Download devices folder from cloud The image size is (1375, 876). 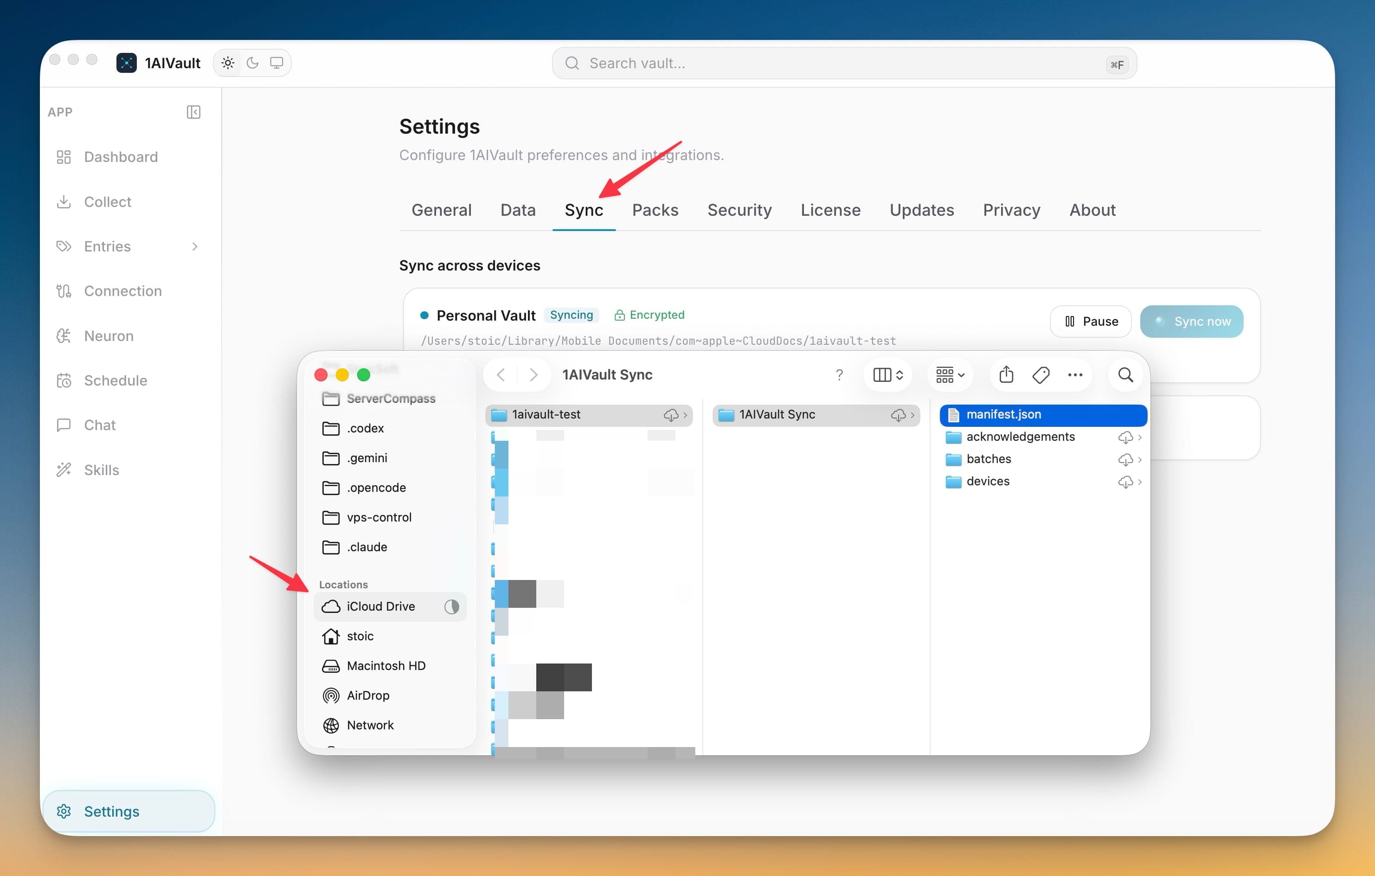[x=1125, y=482]
